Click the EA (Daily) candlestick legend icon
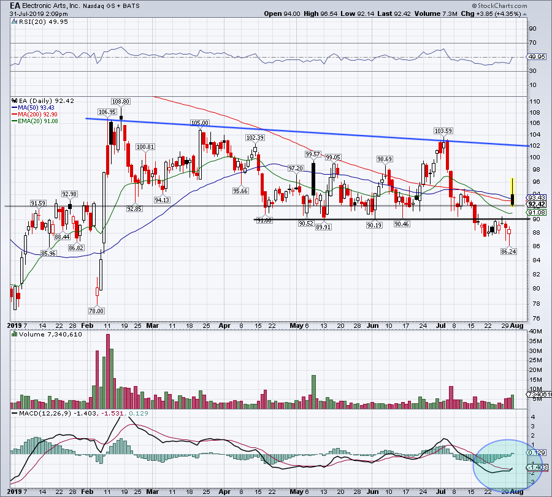The height and width of the screenshot is (497, 552). click(x=14, y=101)
